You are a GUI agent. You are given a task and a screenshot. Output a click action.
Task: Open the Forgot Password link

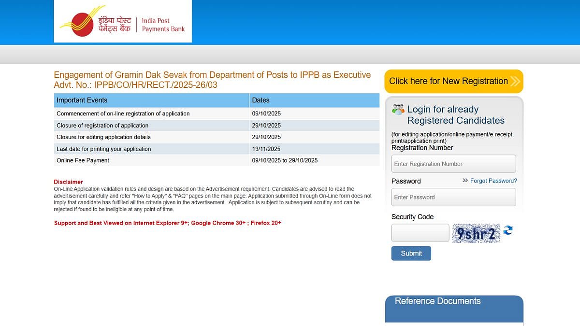(493, 181)
